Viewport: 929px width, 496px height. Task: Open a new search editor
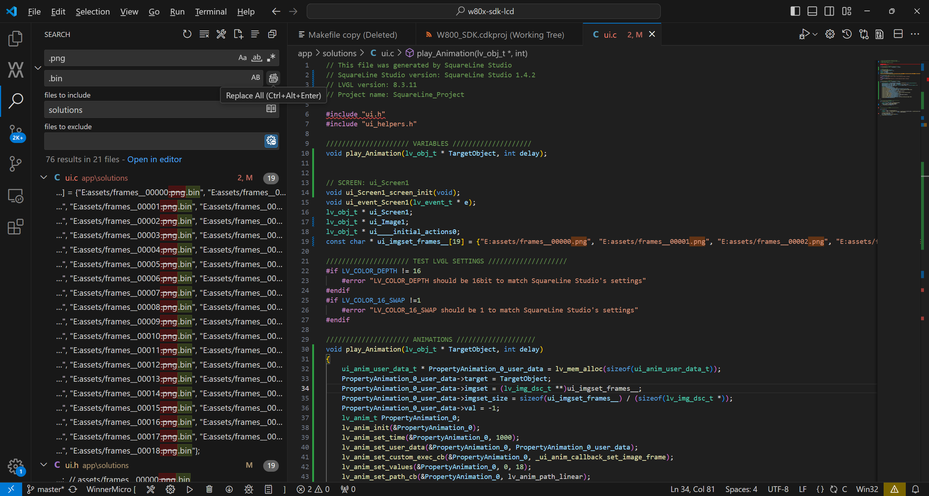pyautogui.click(x=238, y=34)
